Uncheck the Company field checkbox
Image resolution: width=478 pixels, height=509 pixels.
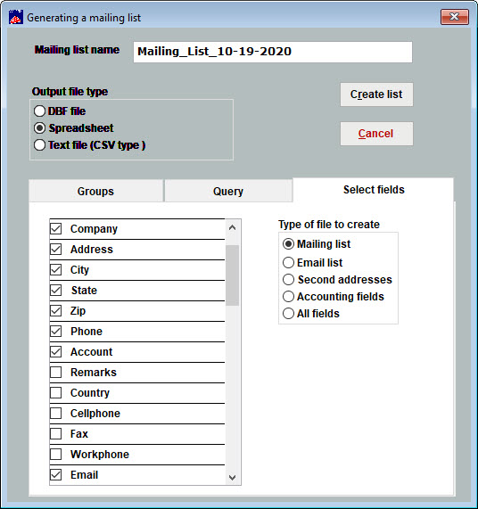pyautogui.click(x=56, y=229)
